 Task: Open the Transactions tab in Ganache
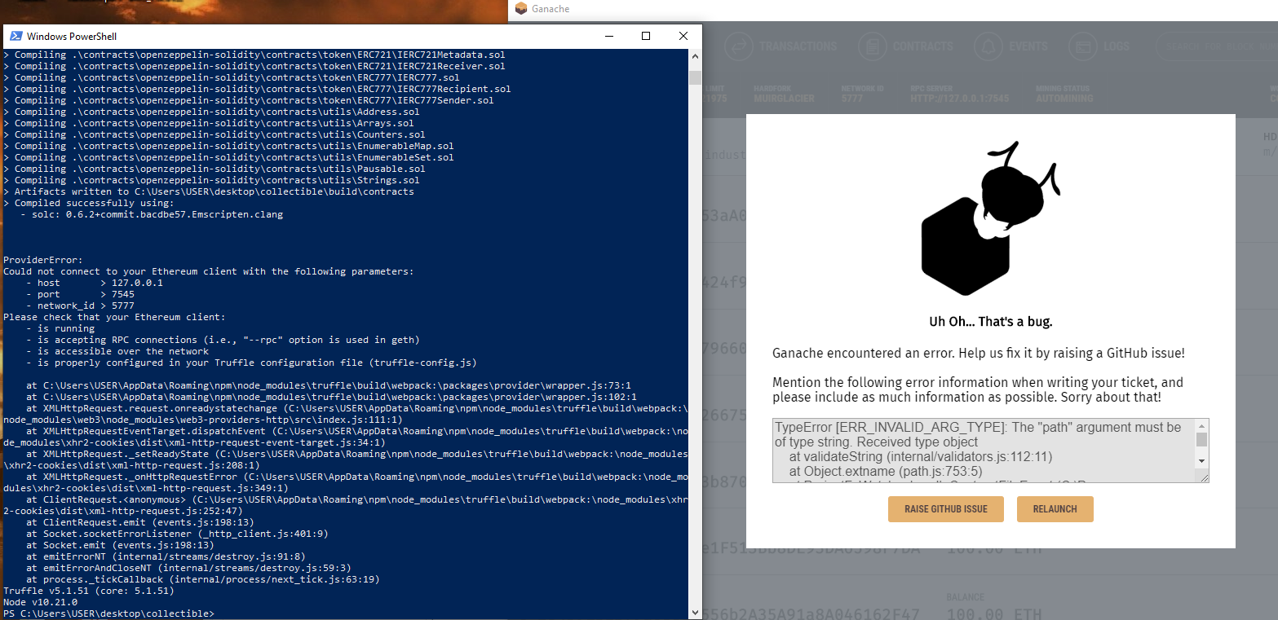click(x=781, y=46)
